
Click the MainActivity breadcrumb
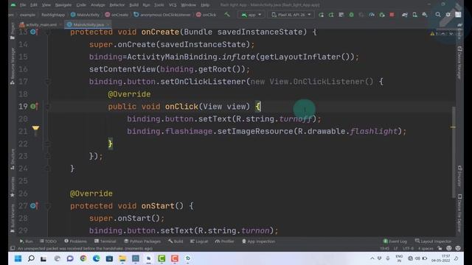coord(85,15)
